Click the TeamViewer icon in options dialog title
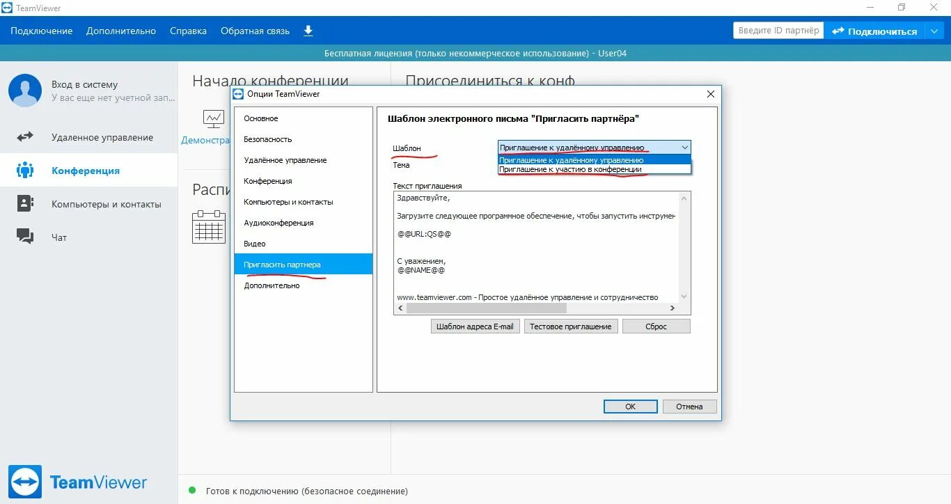Viewport: 951px width, 504px height. pos(238,94)
